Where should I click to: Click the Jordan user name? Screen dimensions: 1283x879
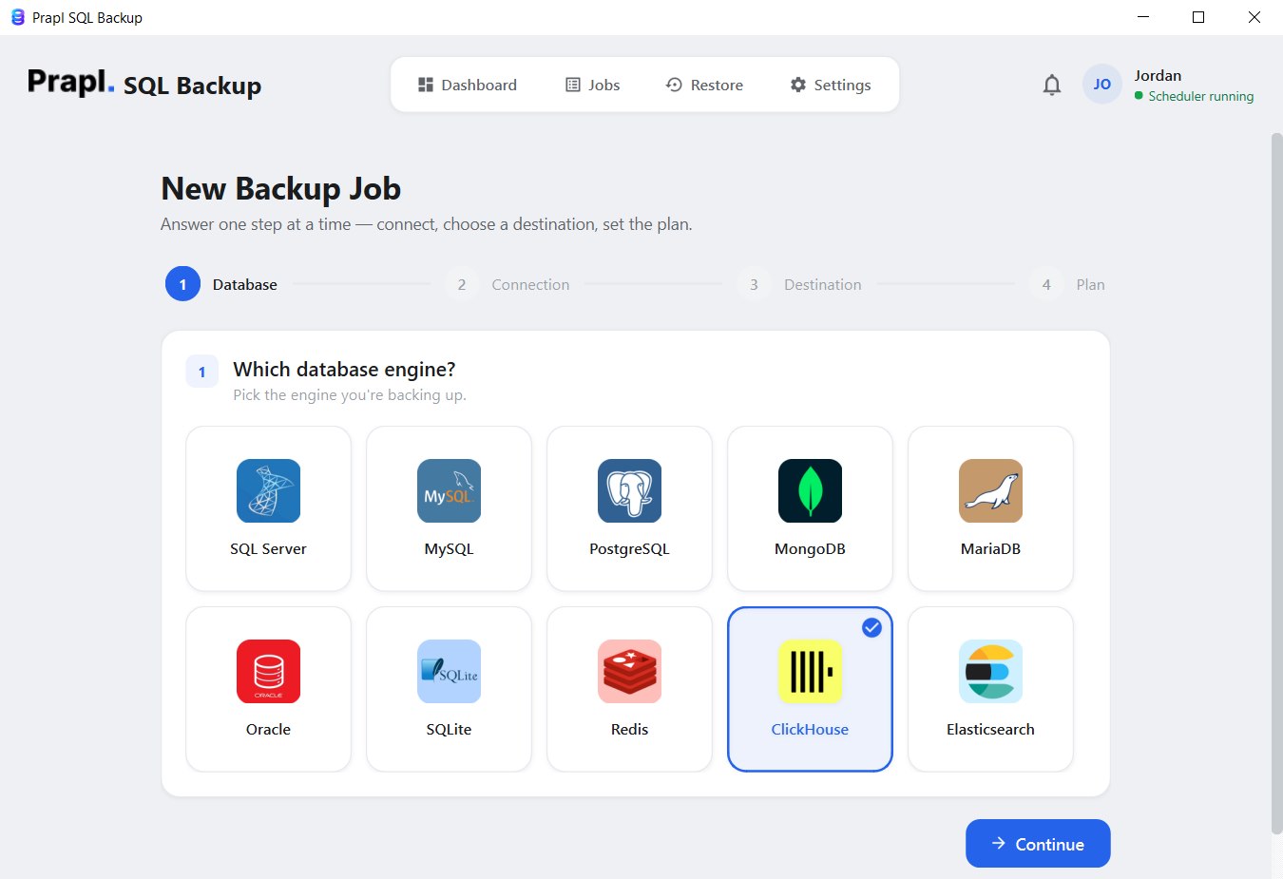click(x=1158, y=76)
